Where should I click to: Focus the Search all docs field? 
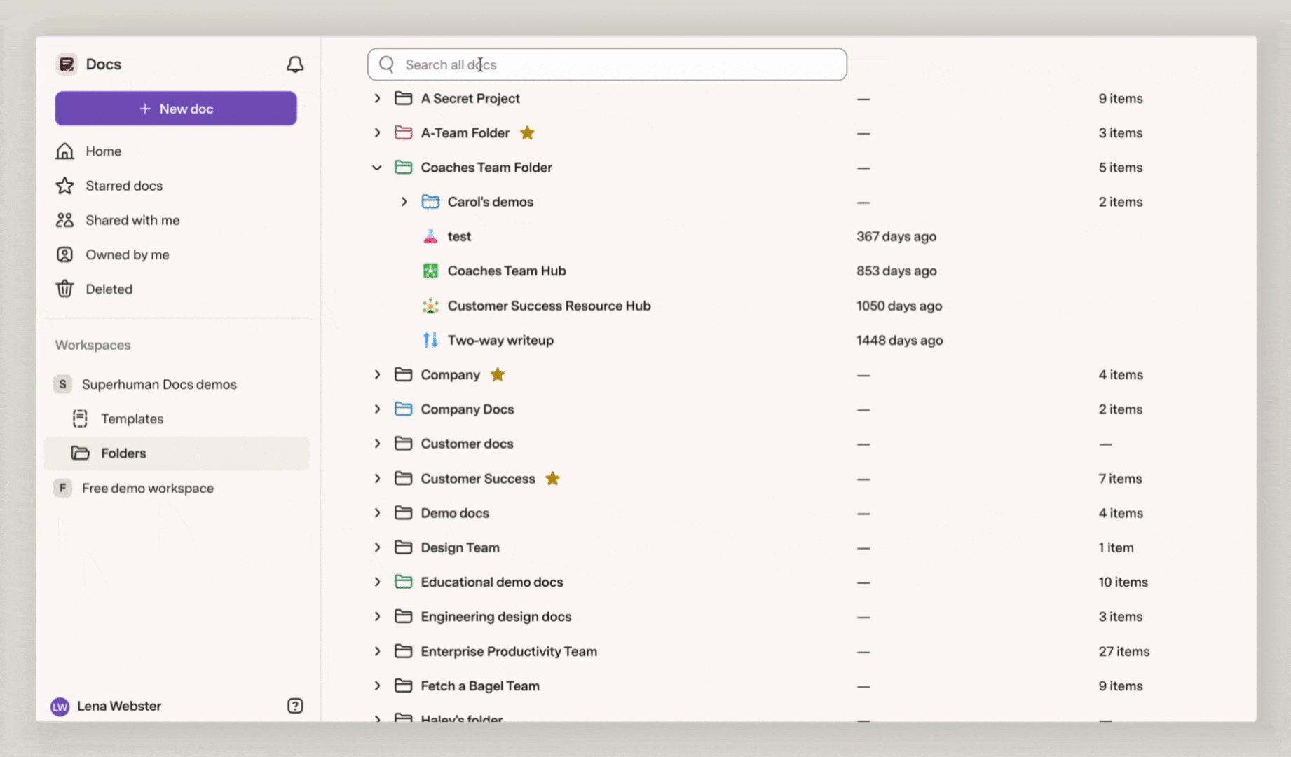pyautogui.click(x=607, y=64)
